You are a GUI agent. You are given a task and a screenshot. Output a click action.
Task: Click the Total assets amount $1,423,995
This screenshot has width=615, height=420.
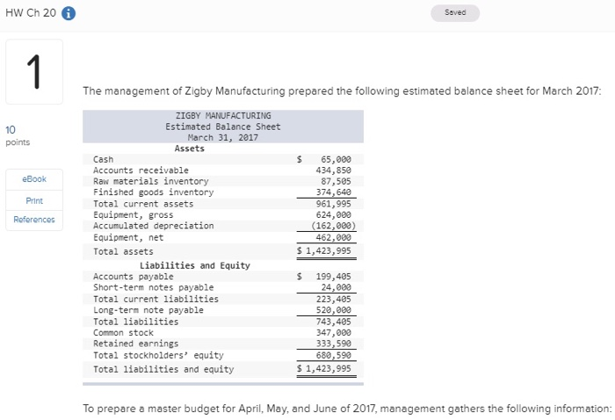click(324, 251)
